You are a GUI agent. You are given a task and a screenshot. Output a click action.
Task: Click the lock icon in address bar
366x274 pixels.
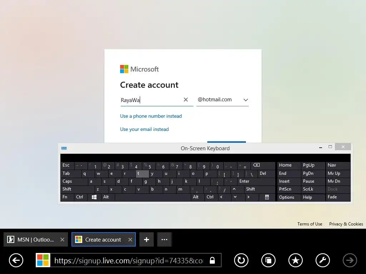tap(212, 260)
